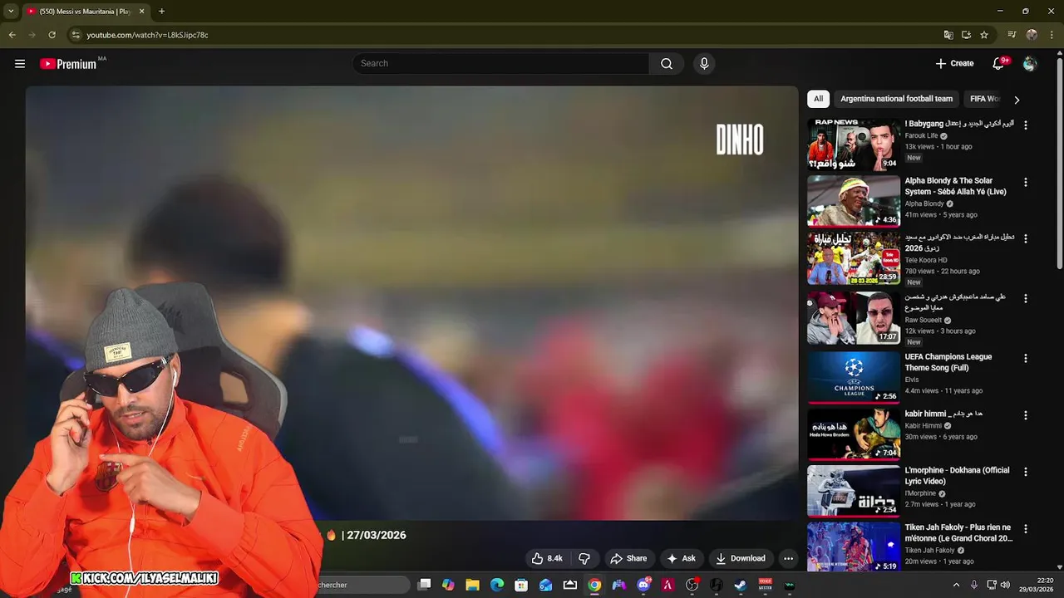Open Google Translate icon in address bar
Screen dimensions: 1064x598
(948, 35)
